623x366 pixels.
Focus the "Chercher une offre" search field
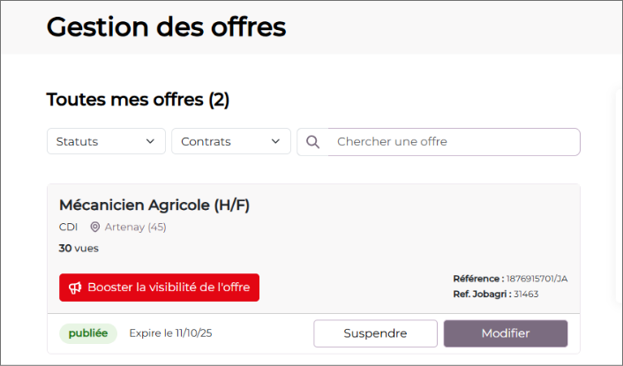[454, 142]
